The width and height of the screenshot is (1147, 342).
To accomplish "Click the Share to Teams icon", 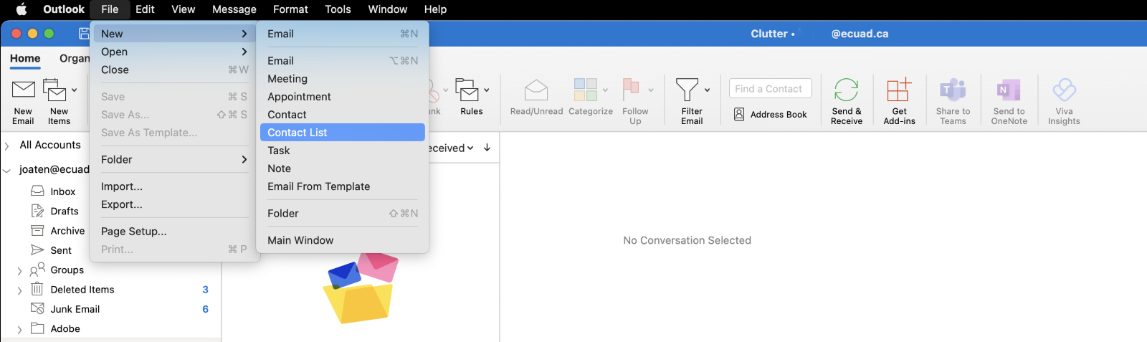I will coord(953,90).
